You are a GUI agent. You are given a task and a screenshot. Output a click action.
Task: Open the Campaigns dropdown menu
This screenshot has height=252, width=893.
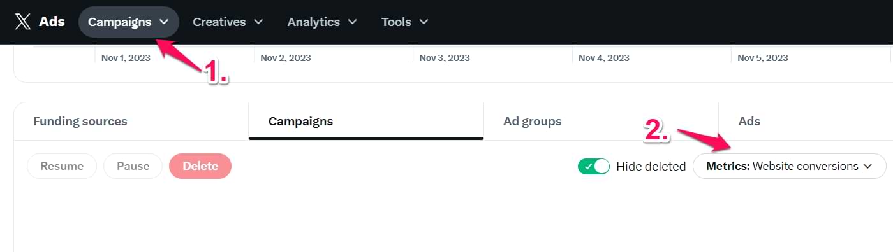point(129,22)
